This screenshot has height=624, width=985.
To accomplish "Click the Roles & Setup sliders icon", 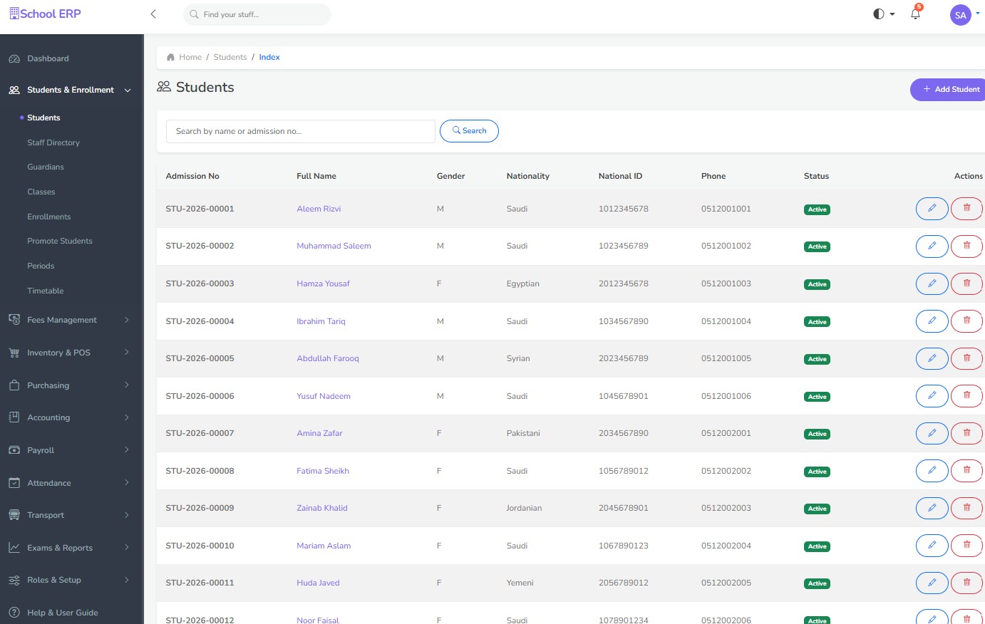I will (x=14, y=580).
